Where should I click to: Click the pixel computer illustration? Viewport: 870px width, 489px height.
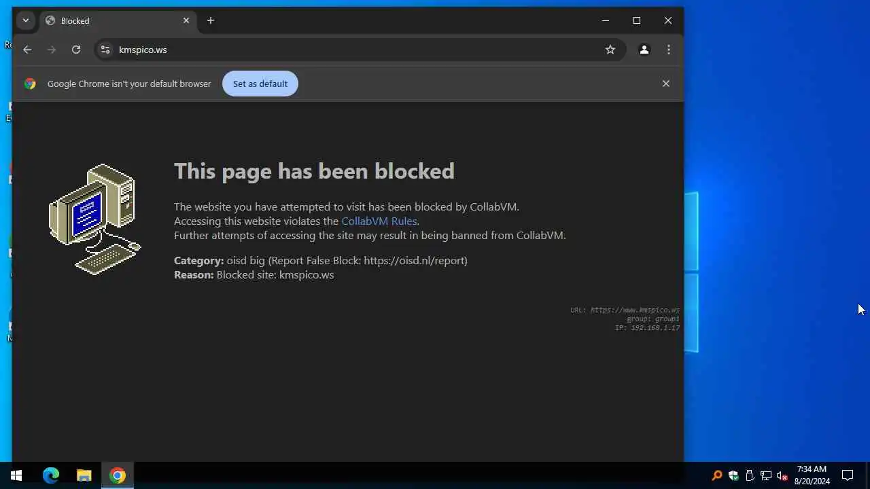[95, 219]
